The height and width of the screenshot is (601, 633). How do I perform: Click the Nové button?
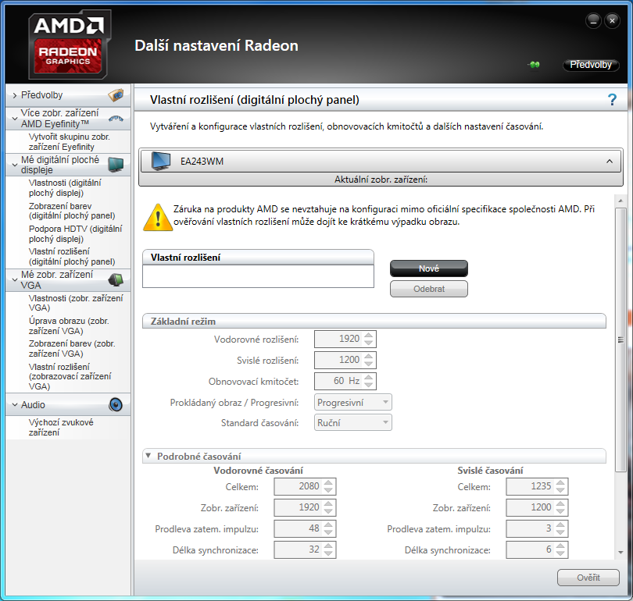428,268
